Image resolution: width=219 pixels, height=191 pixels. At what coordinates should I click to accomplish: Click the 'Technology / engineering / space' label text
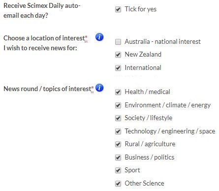point(170,131)
